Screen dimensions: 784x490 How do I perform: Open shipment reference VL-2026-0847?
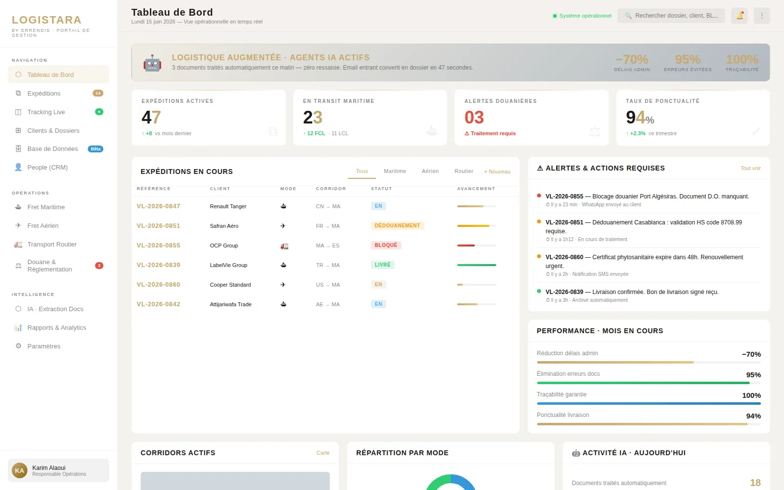click(158, 206)
